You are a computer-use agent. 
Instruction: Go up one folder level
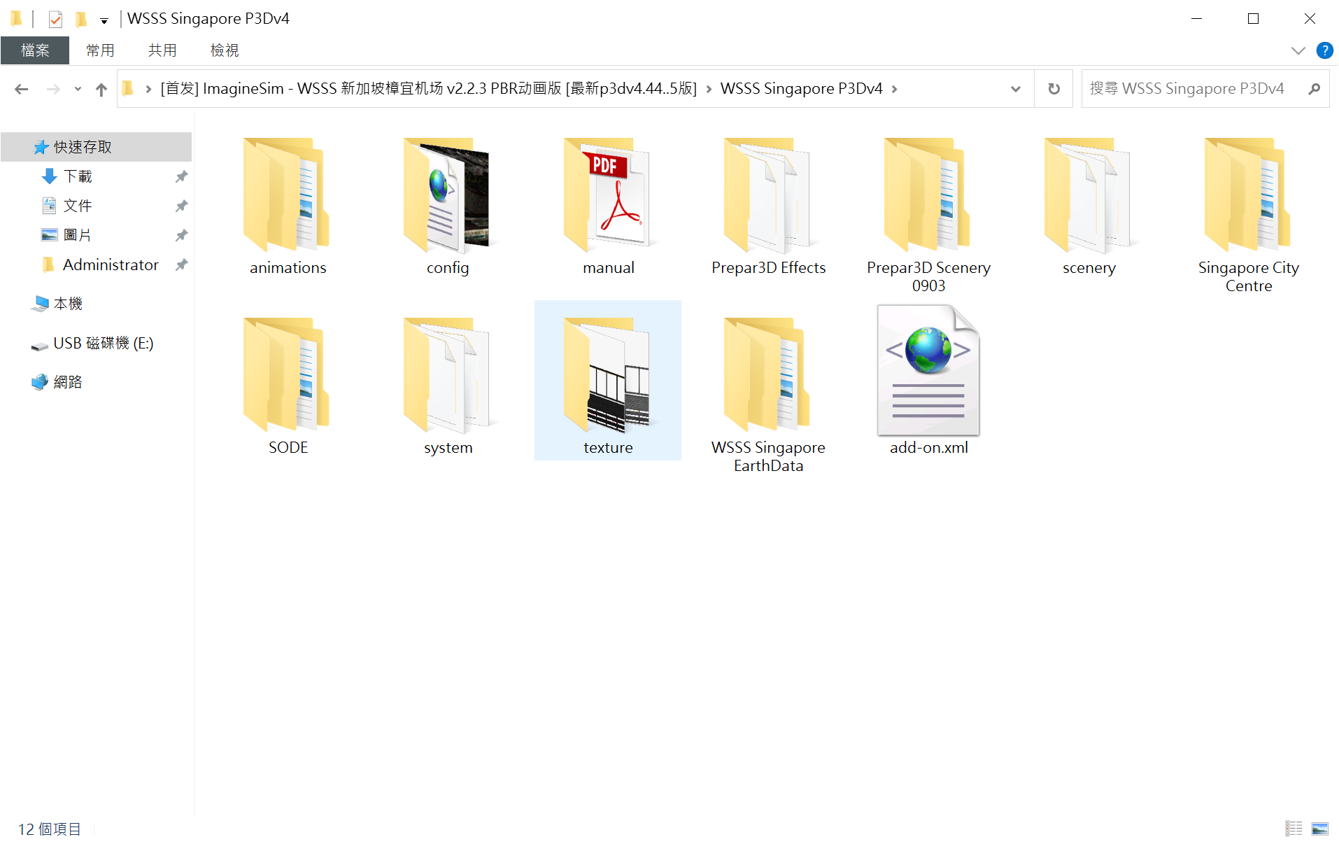[x=101, y=89]
